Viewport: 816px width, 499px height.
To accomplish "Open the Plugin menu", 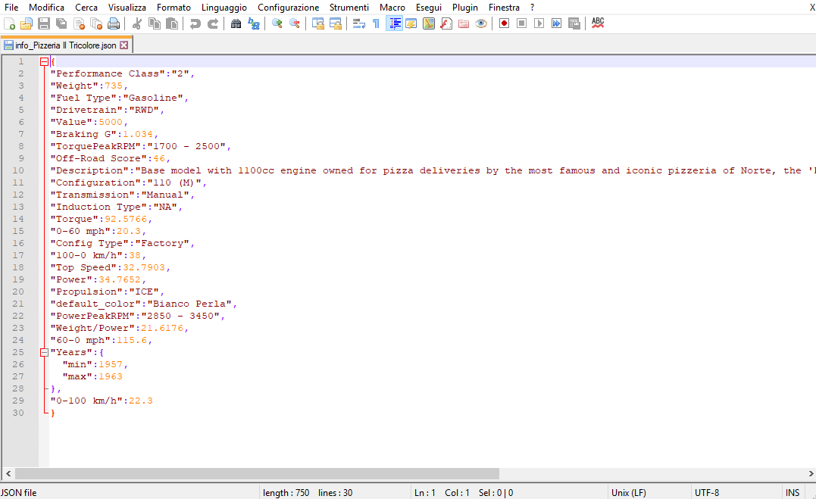I will click(x=465, y=8).
